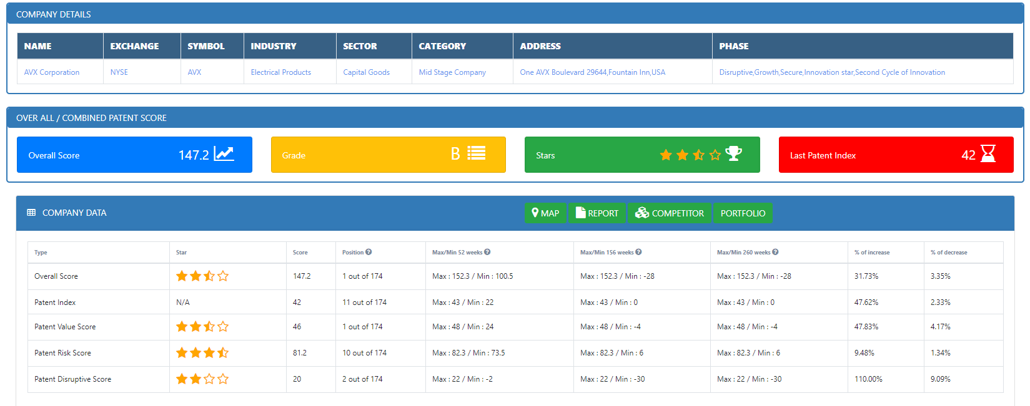Click the Over All / Combined Patent Score heading

point(91,118)
